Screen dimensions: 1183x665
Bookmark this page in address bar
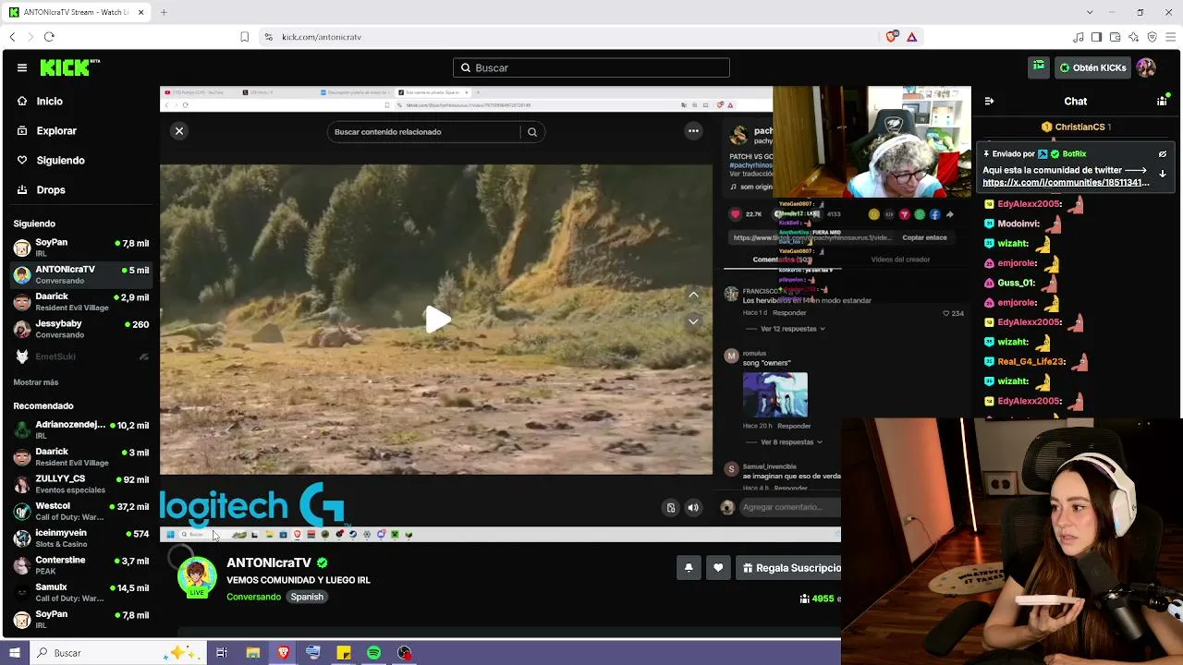click(245, 37)
